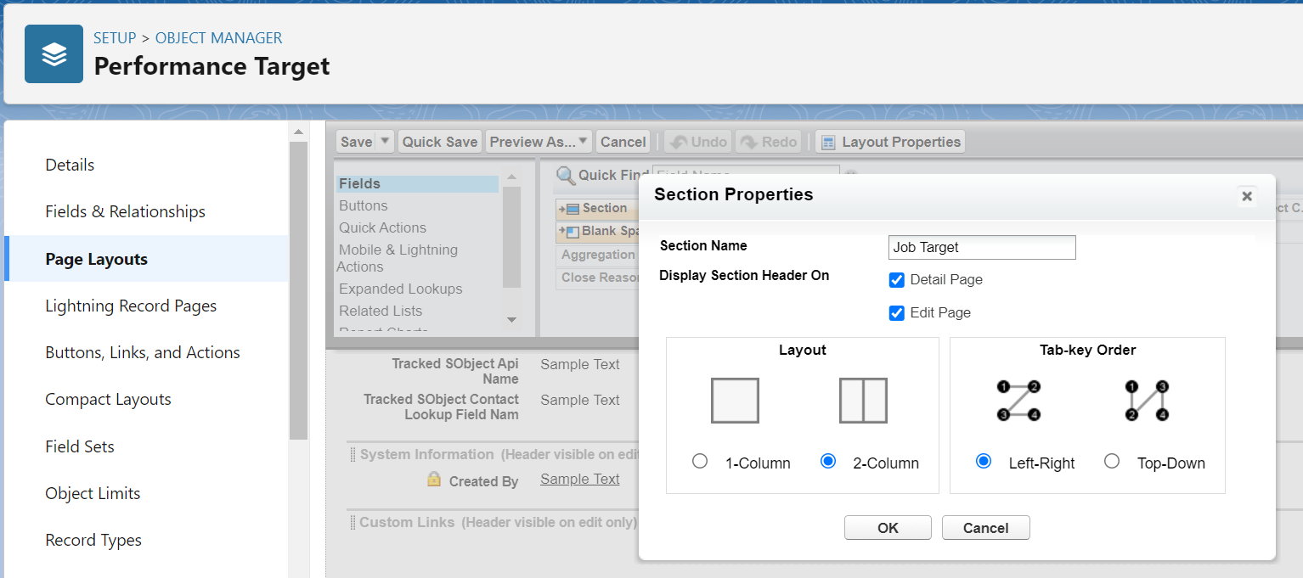This screenshot has height=578, width=1303.
Task: Uncheck the Detail Page checkbox
Action: click(896, 280)
